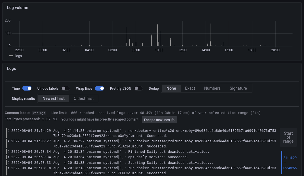Viewport: 304px width, 176px height.
Task: Switch dedup to Numbers
Action: [212, 88]
